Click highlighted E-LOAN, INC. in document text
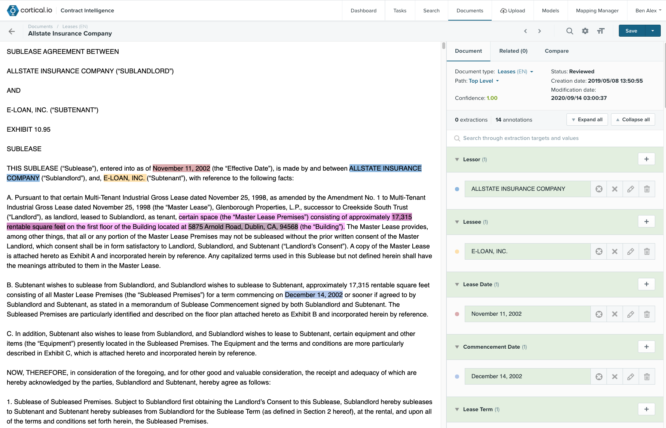666x428 pixels. pyautogui.click(x=124, y=178)
